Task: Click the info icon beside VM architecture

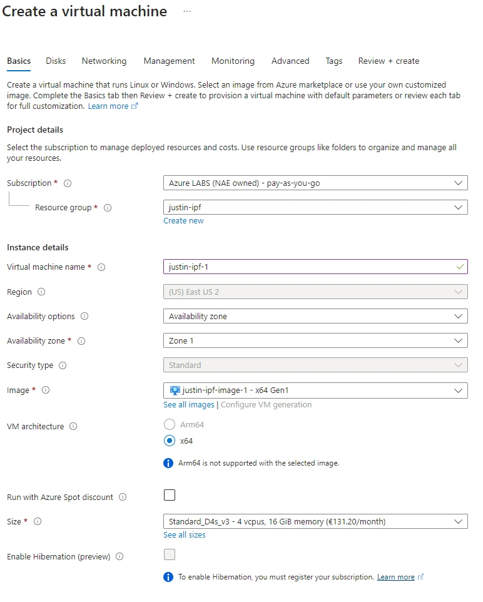Action: (73, 427)
